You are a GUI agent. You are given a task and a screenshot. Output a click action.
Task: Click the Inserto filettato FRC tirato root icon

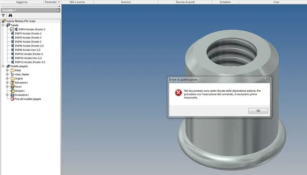(4, 21)
